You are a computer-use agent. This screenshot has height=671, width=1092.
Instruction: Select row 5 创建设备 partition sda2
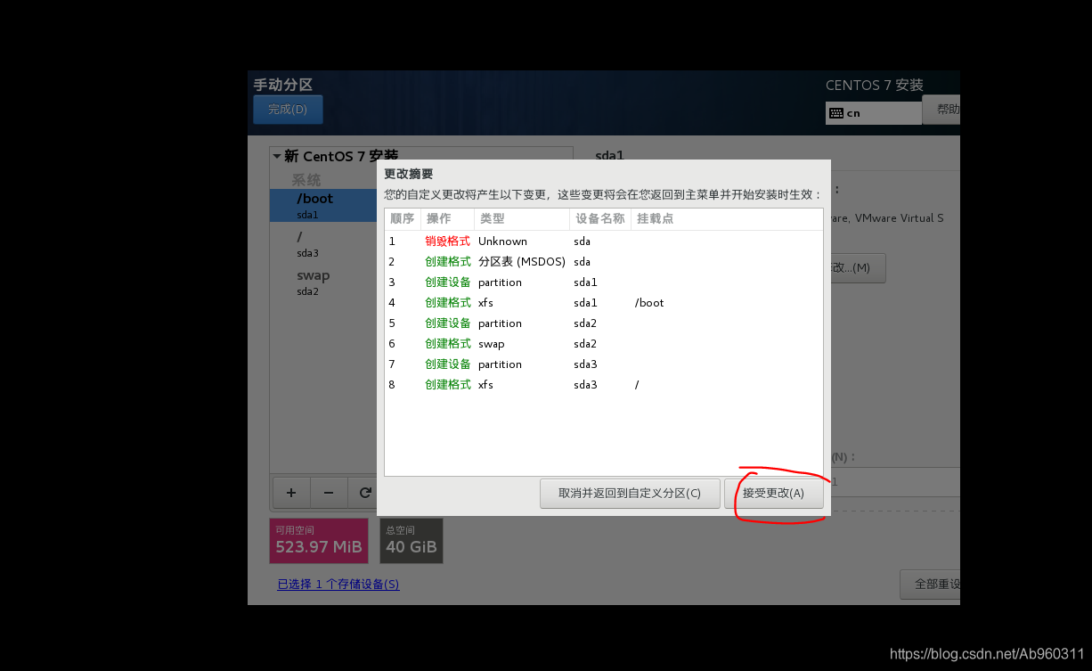(x=604, y=323)
